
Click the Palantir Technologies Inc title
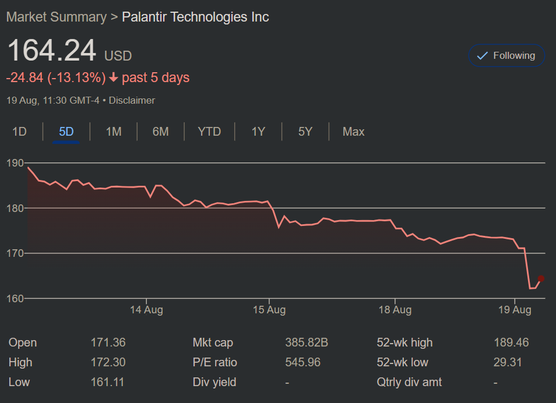(195, 17)
